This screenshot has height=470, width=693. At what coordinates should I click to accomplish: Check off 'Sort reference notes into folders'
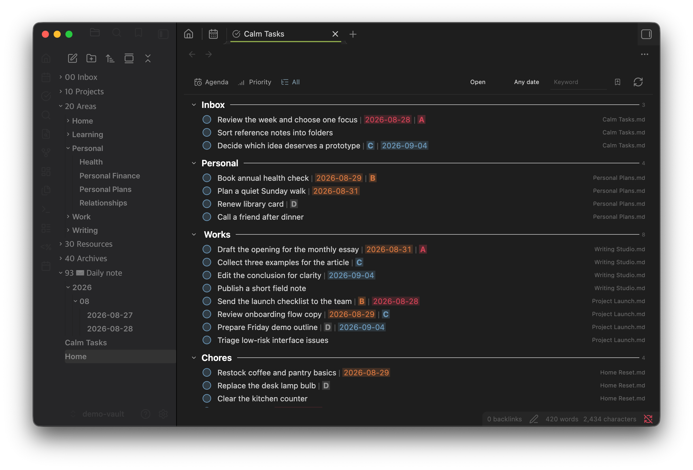click(x=207, y=132)
